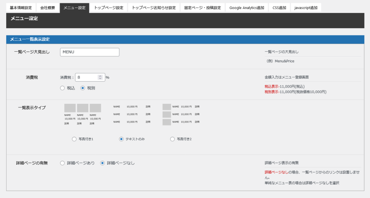Click the 写真付き1 three-column layout preview image

(x=82, y=114)
